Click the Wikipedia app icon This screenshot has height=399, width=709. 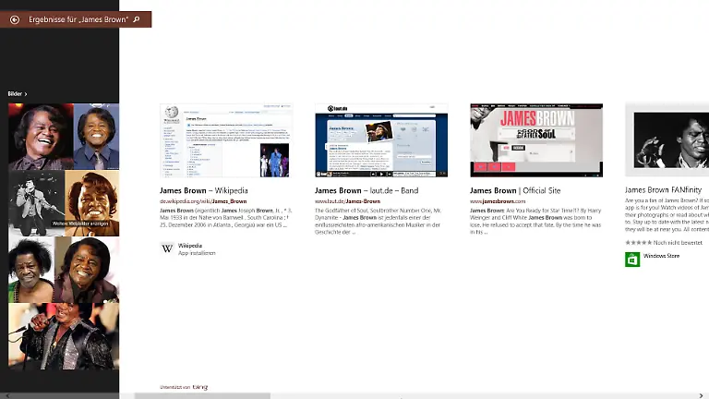click(167, 248)
